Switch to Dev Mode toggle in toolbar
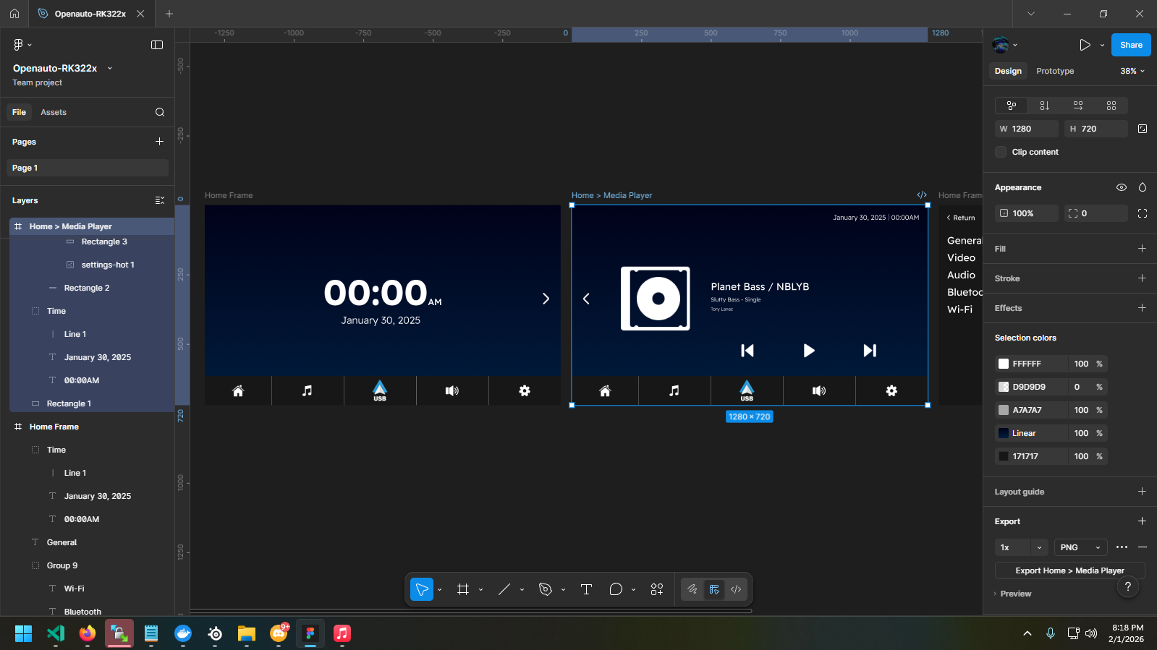Screen dimensions: 1157x650 736,589
